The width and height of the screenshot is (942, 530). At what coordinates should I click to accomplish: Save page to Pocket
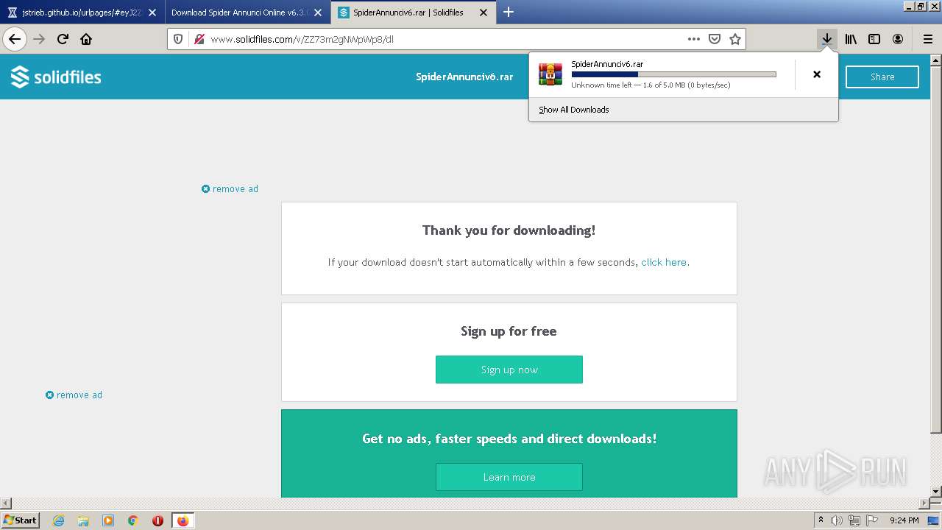click(715, 39)
